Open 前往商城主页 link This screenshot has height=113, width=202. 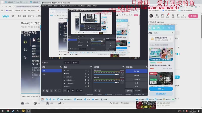tap(161, 94)
